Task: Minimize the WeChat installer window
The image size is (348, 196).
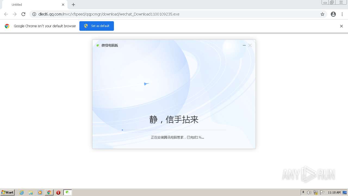Action: 244,45
